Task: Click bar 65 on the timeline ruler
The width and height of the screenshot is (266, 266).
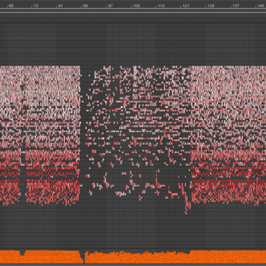Action: 11,6
